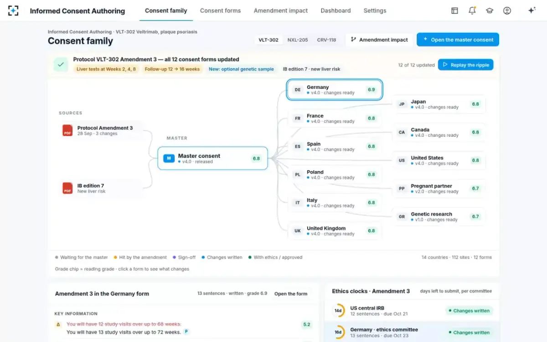Open the learning cap icon
Viewport: 547px width, 342px height.
pyautogui.click(x=490, y=10)
